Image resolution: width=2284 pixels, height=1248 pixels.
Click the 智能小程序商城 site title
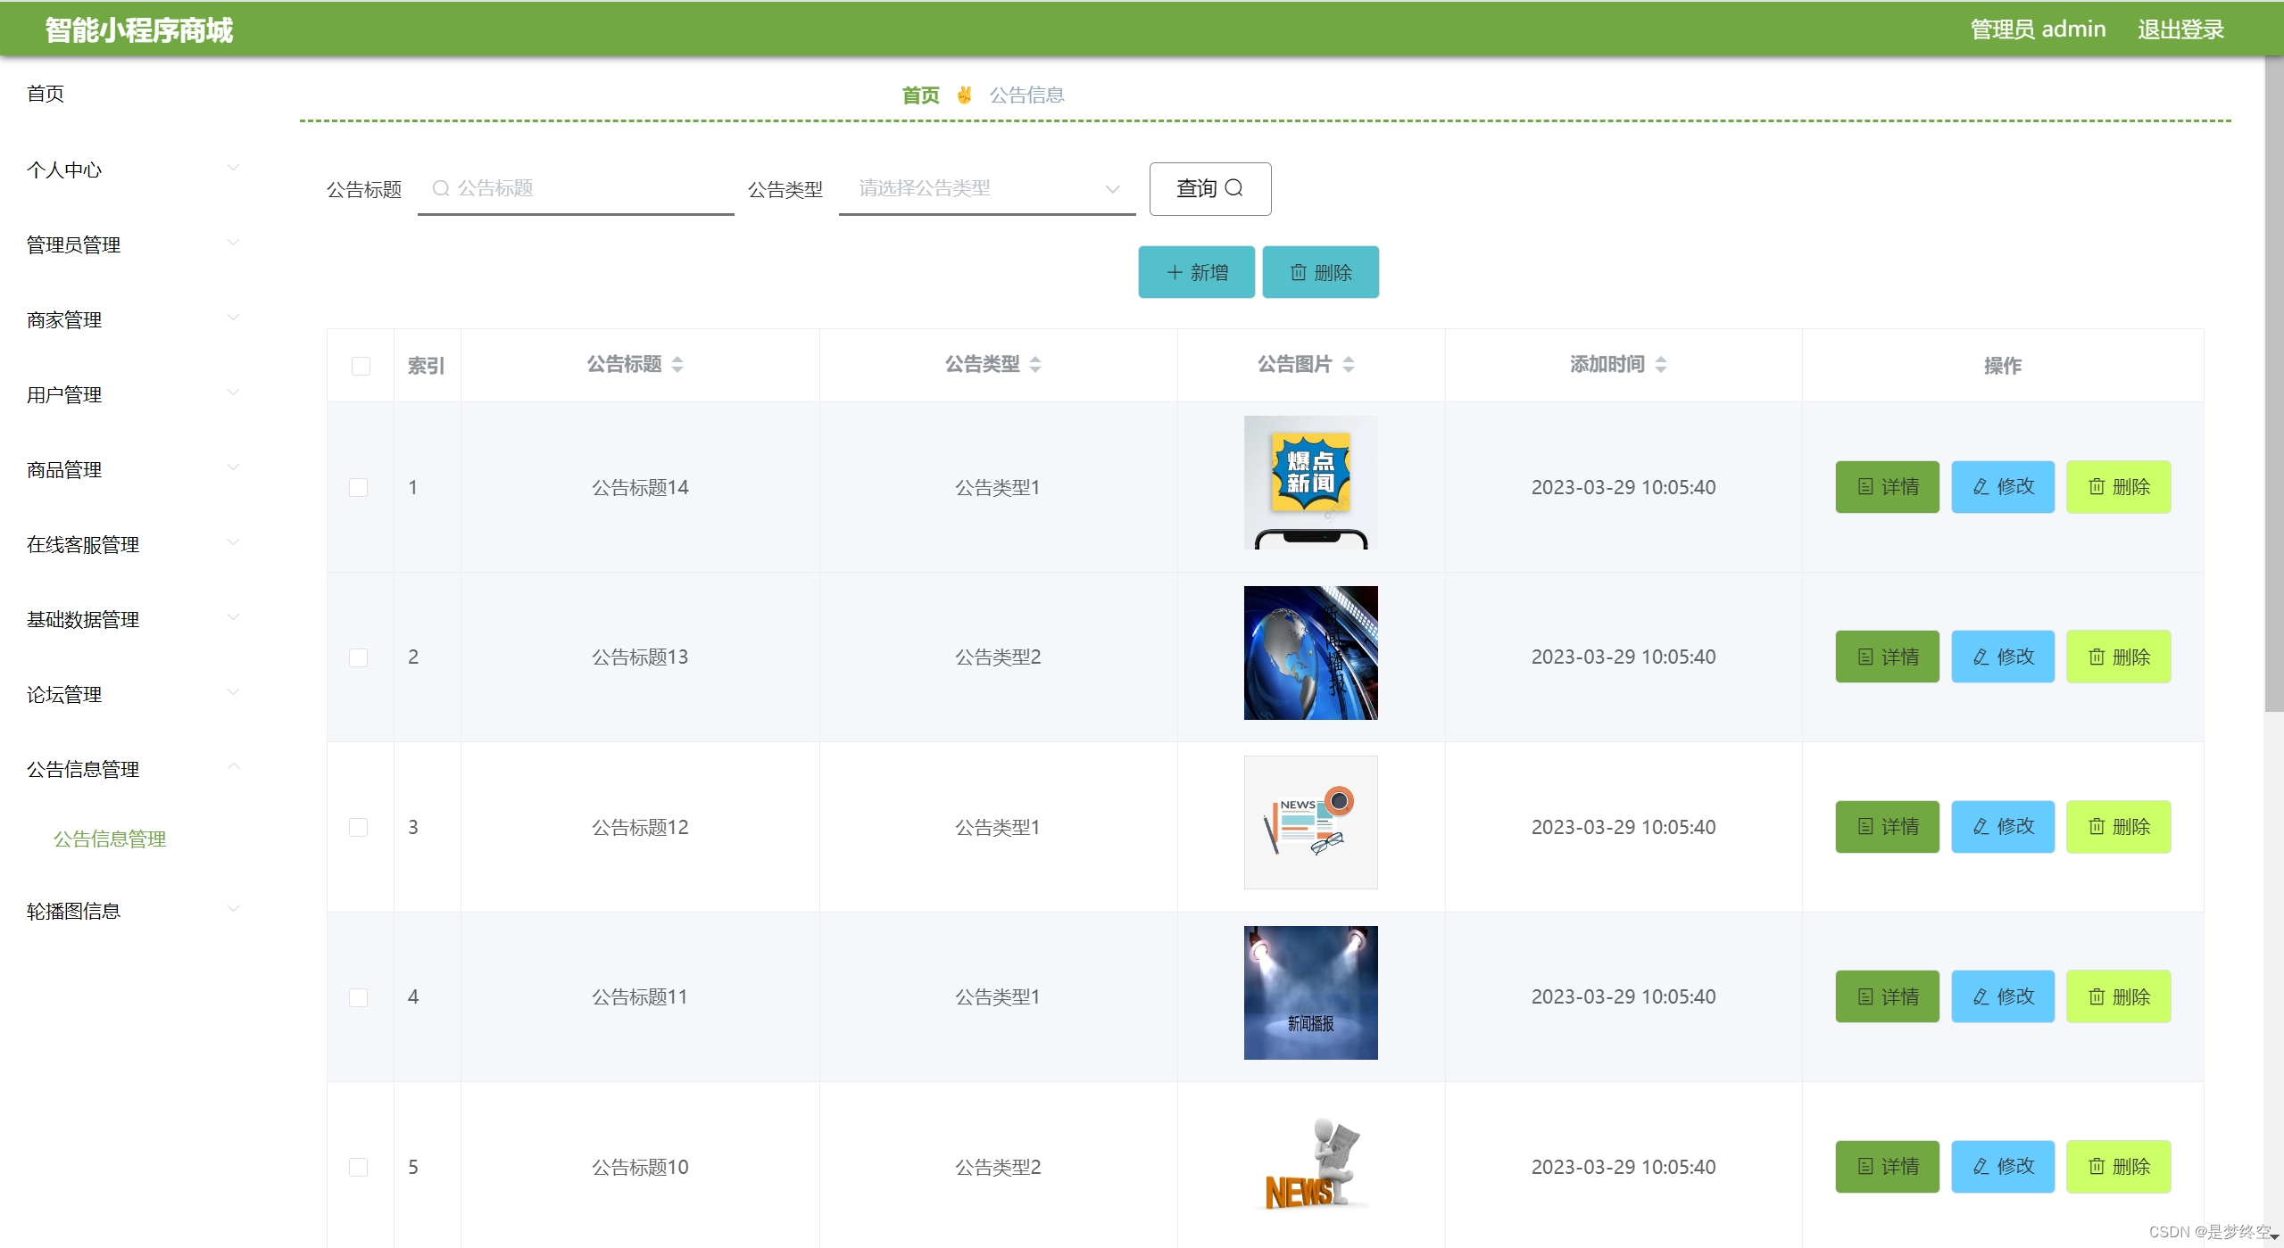[x=138, y=29]
